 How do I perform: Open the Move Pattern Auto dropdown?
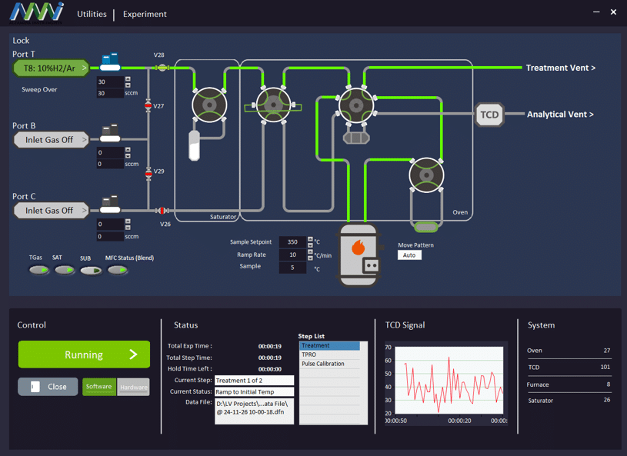(x=409, y=255)
